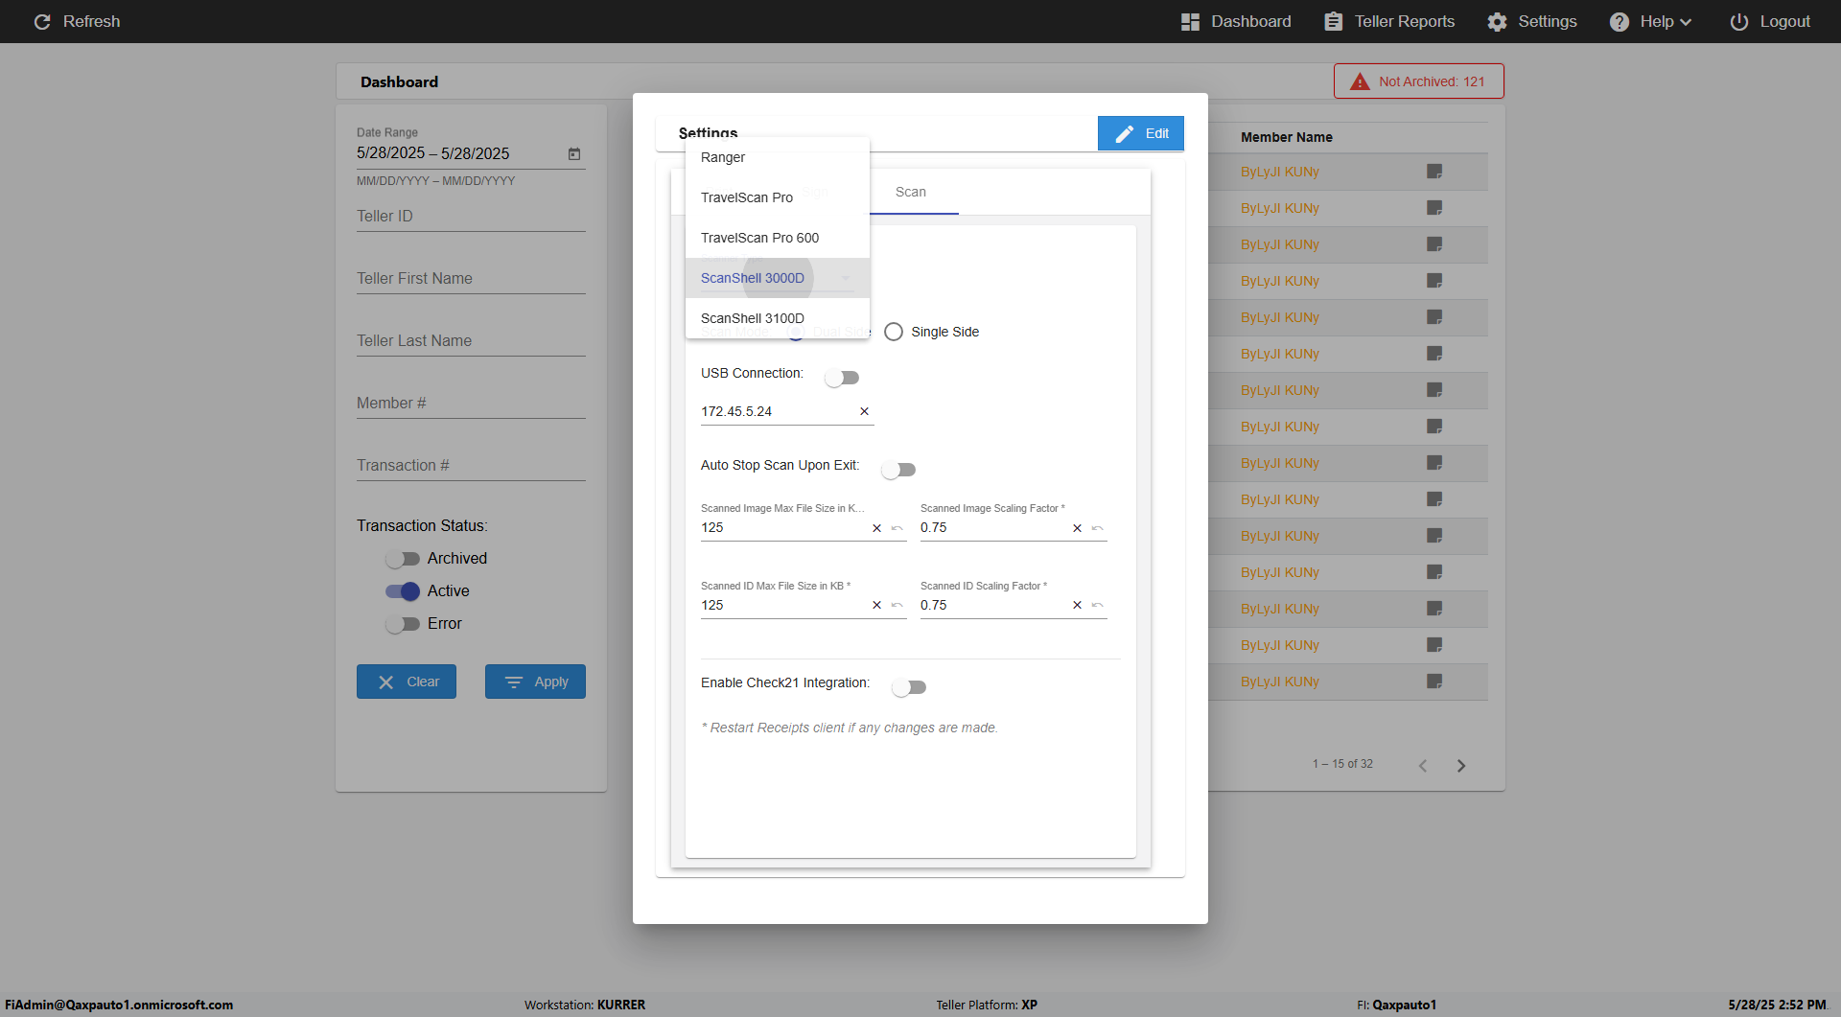This screenshot has width=1841, height=1017.
Task: Click the Clear filters button
Action: [x=407, y=682]
